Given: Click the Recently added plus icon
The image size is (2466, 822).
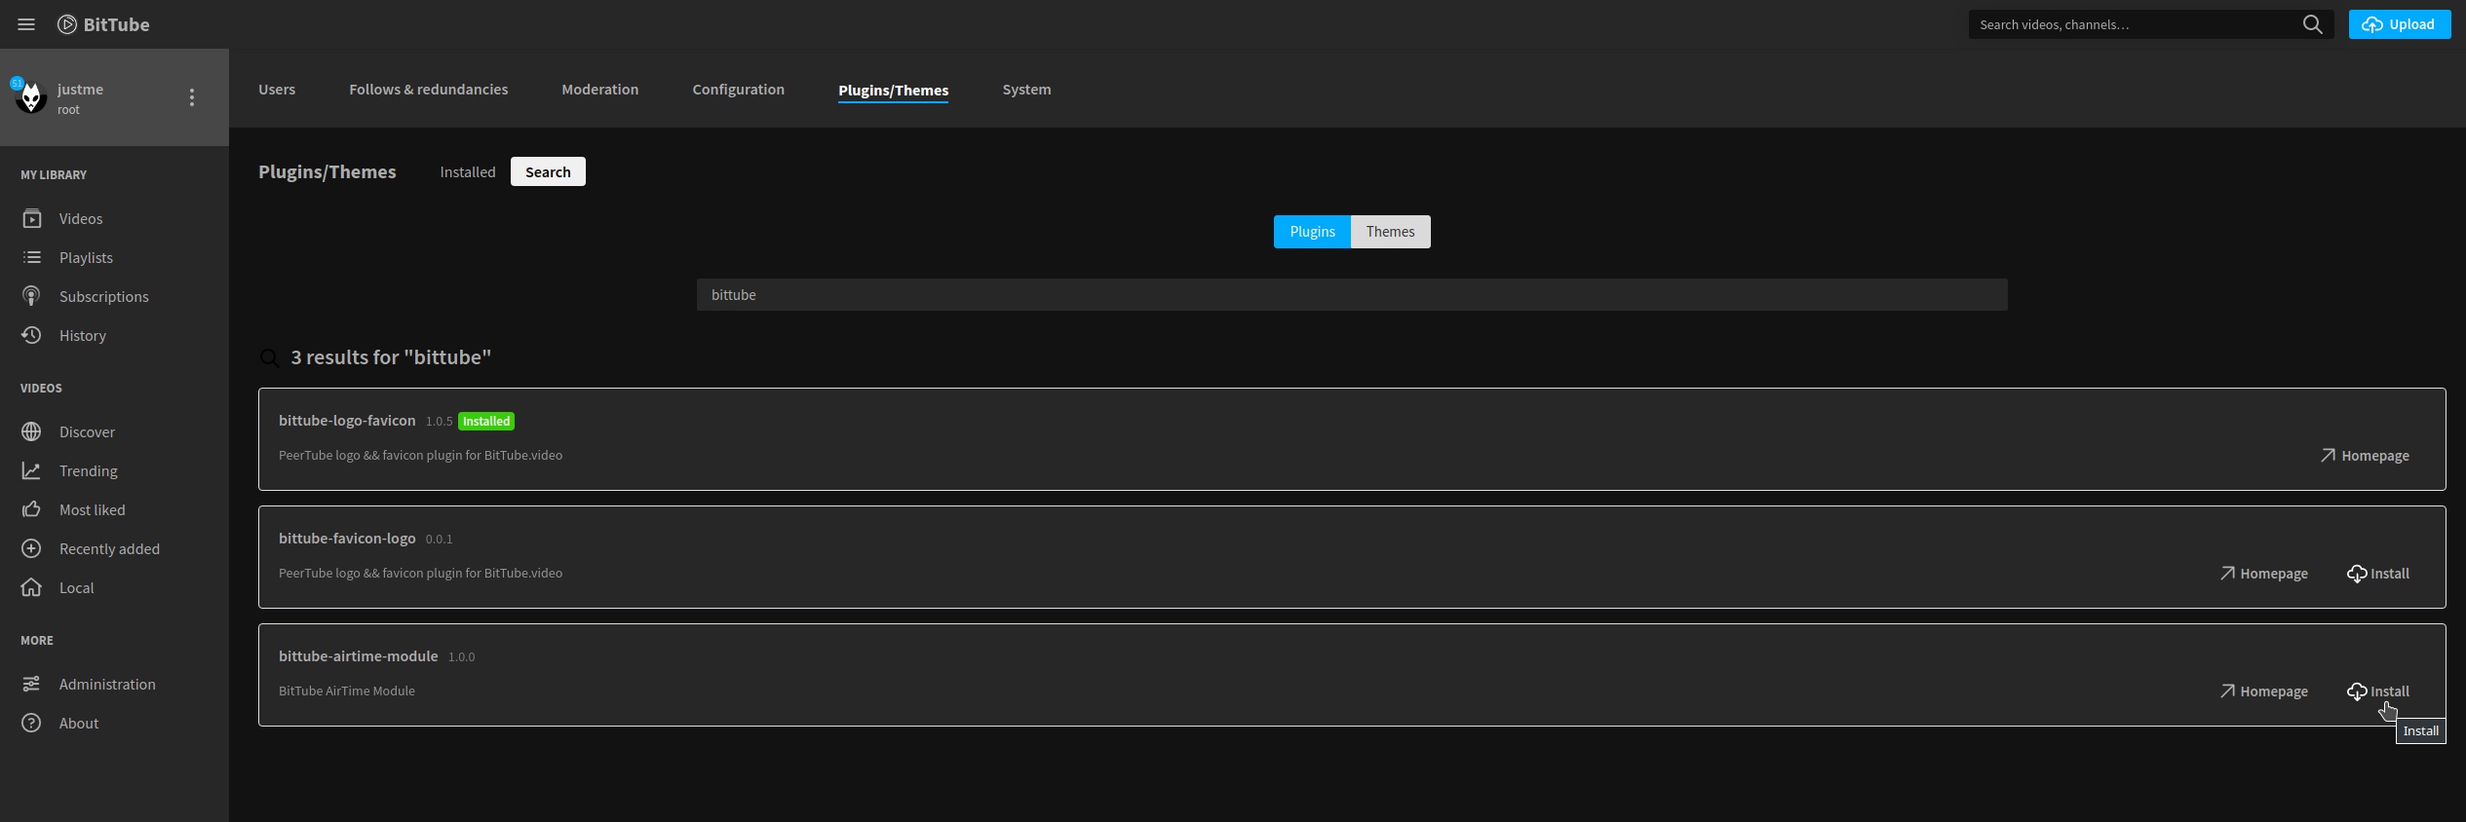Looking at the screenshot, I should (x=32, y=548).
